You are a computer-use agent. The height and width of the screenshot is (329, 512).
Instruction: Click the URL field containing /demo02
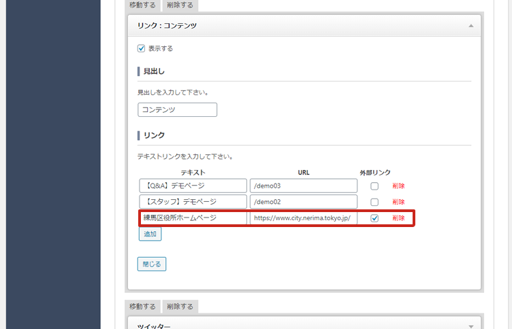click(x=303, y=202)
